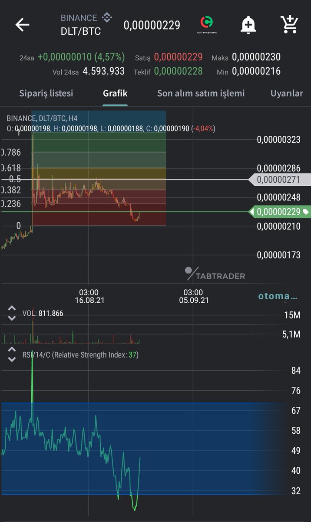
Task: Click the 0.236 Fibonacci level label
Action: coord(11,204)
